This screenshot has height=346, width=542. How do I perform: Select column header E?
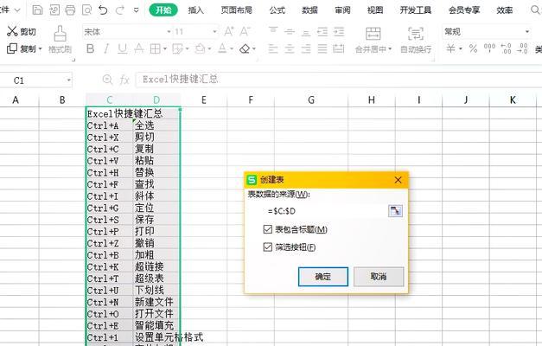pos(204,100)
